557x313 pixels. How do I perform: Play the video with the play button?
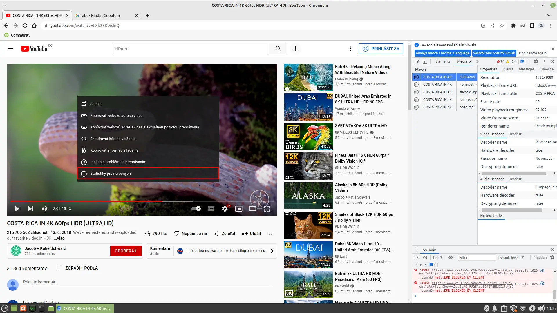(17, 209)
